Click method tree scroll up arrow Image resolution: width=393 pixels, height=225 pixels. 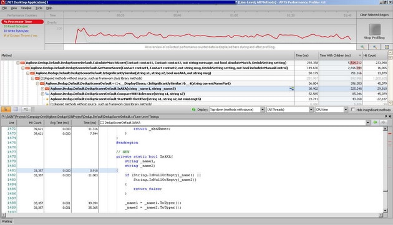point(391,52)
